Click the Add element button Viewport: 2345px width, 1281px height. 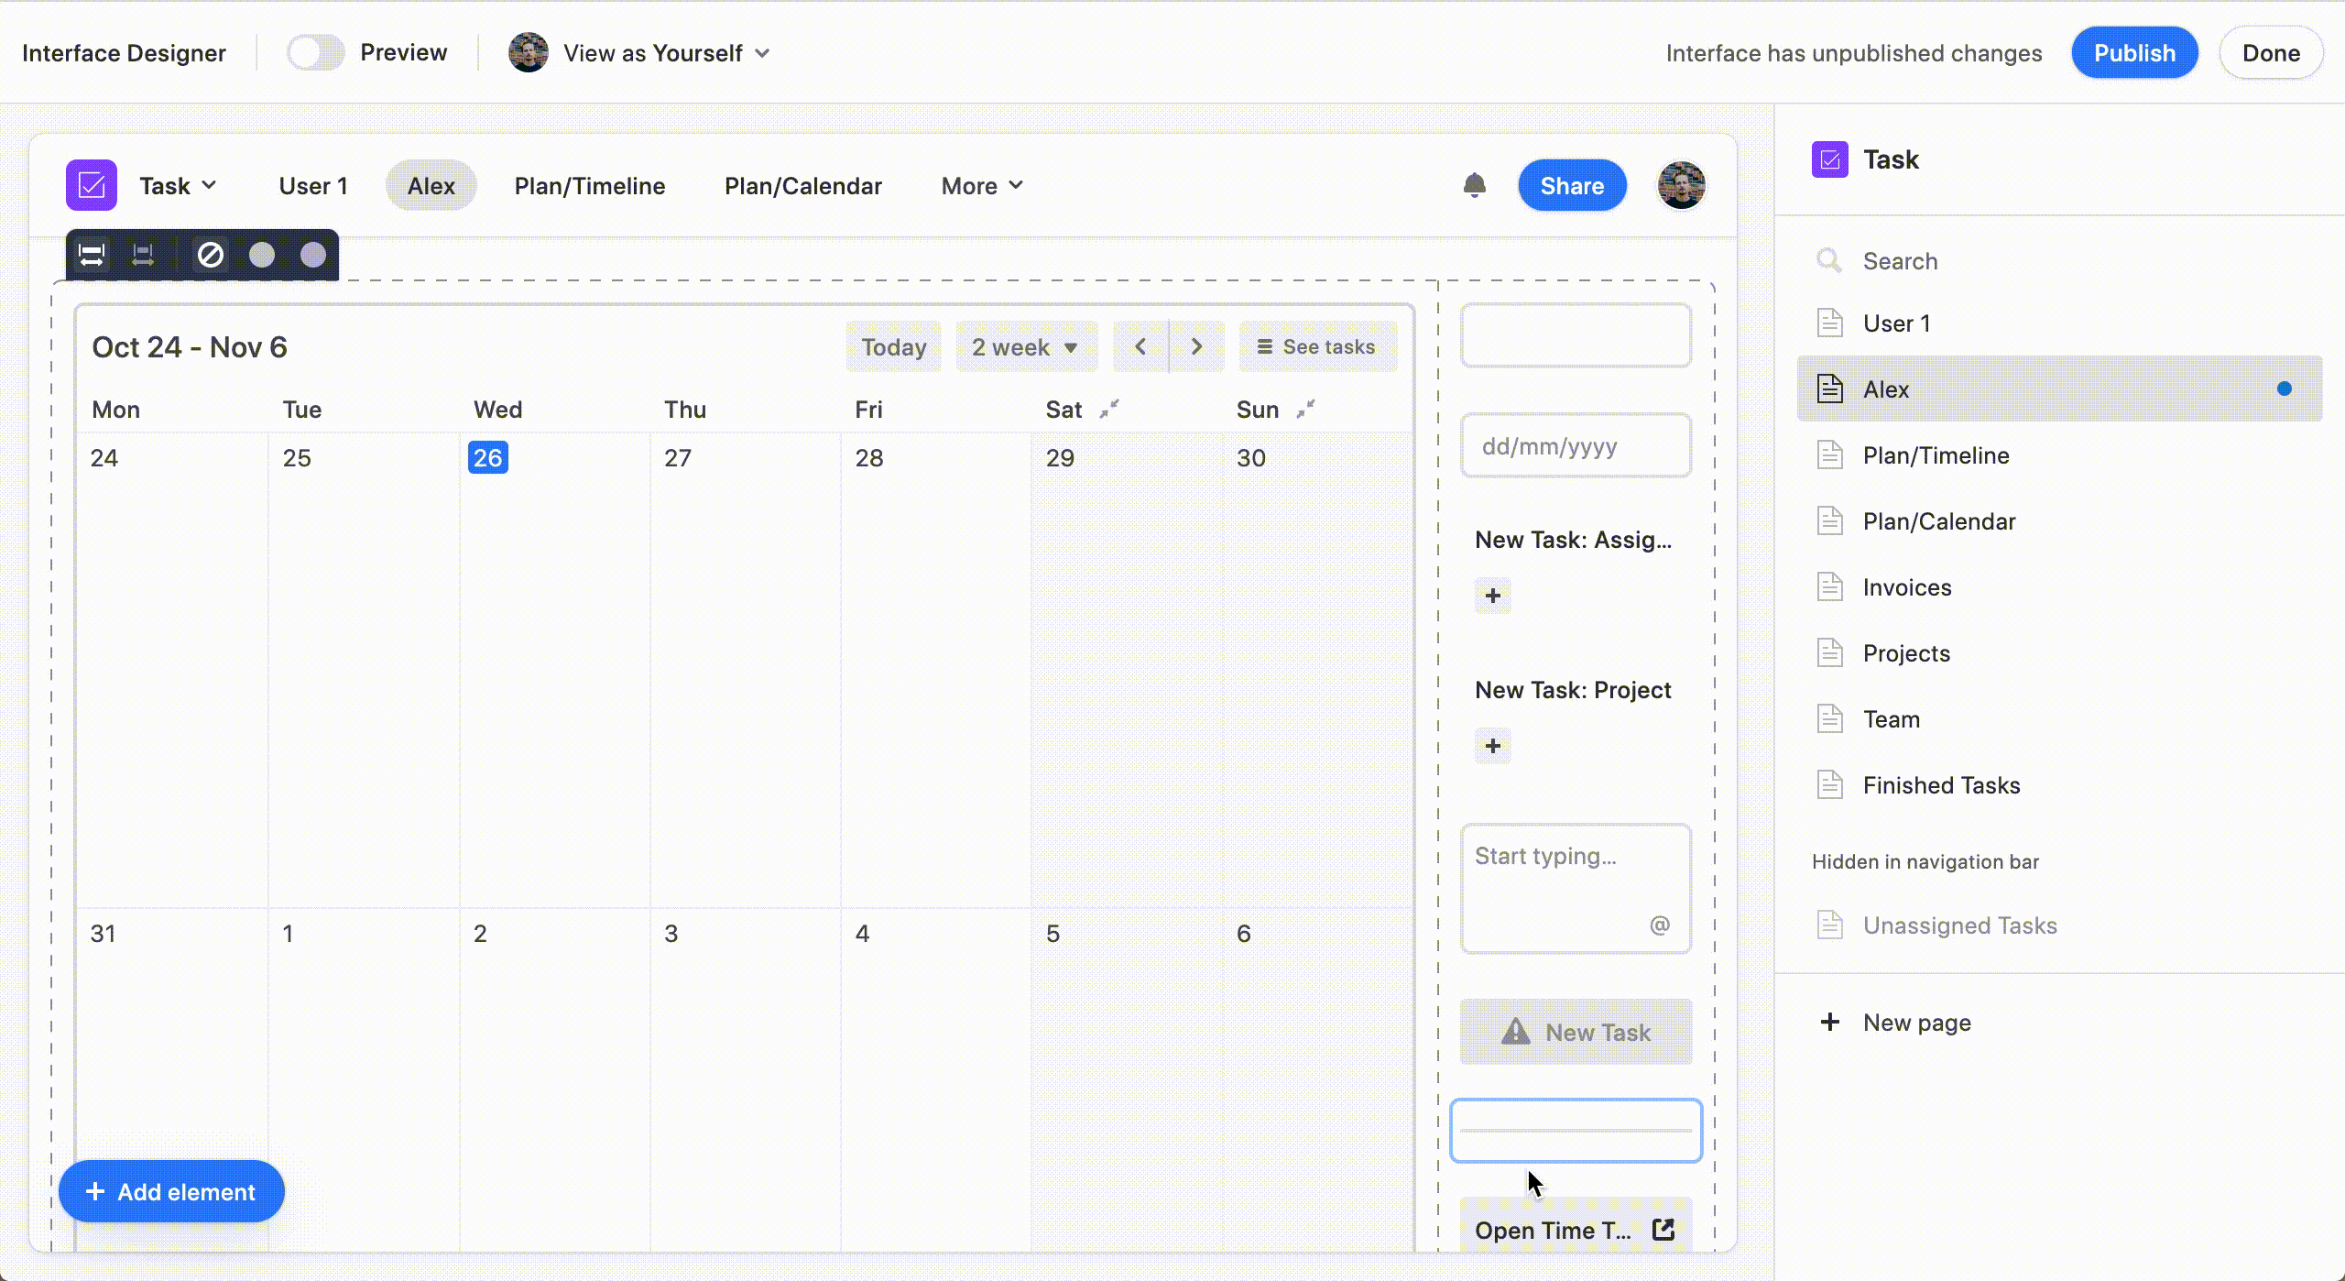click(171, 1191)
